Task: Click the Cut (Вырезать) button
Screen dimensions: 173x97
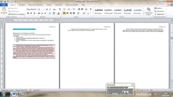Action: coord(13,8)
